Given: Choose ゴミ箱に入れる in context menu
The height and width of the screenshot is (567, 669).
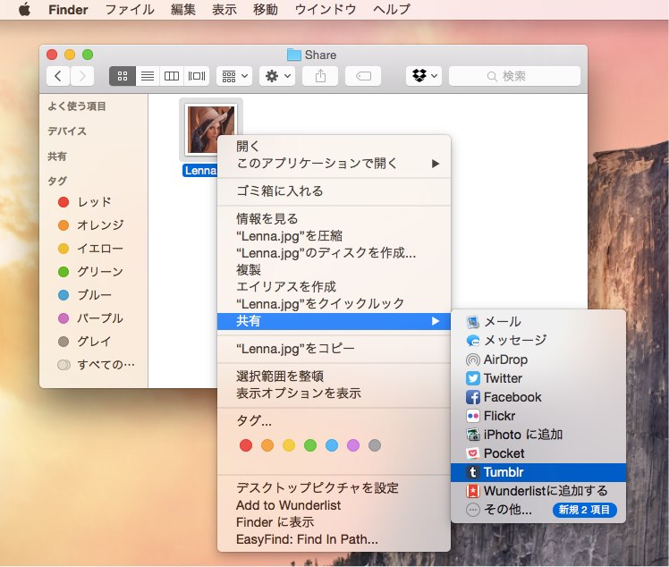Looking at the screenshot, I should (x=334, y=191).
